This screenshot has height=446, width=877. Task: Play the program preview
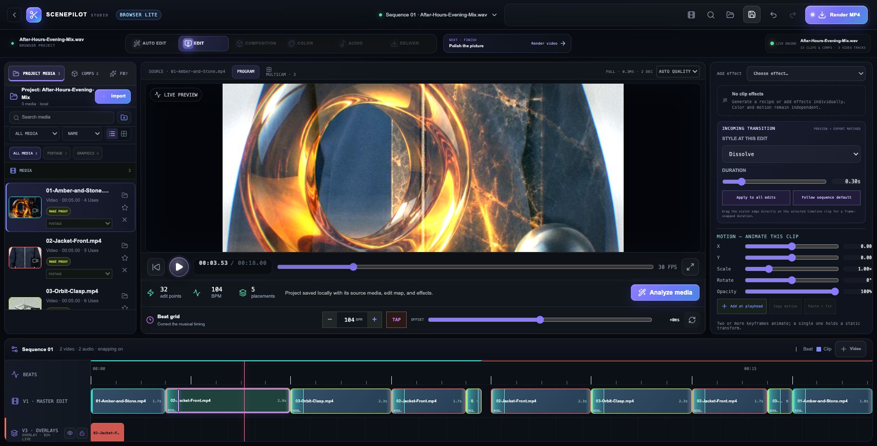click(179, 267)
